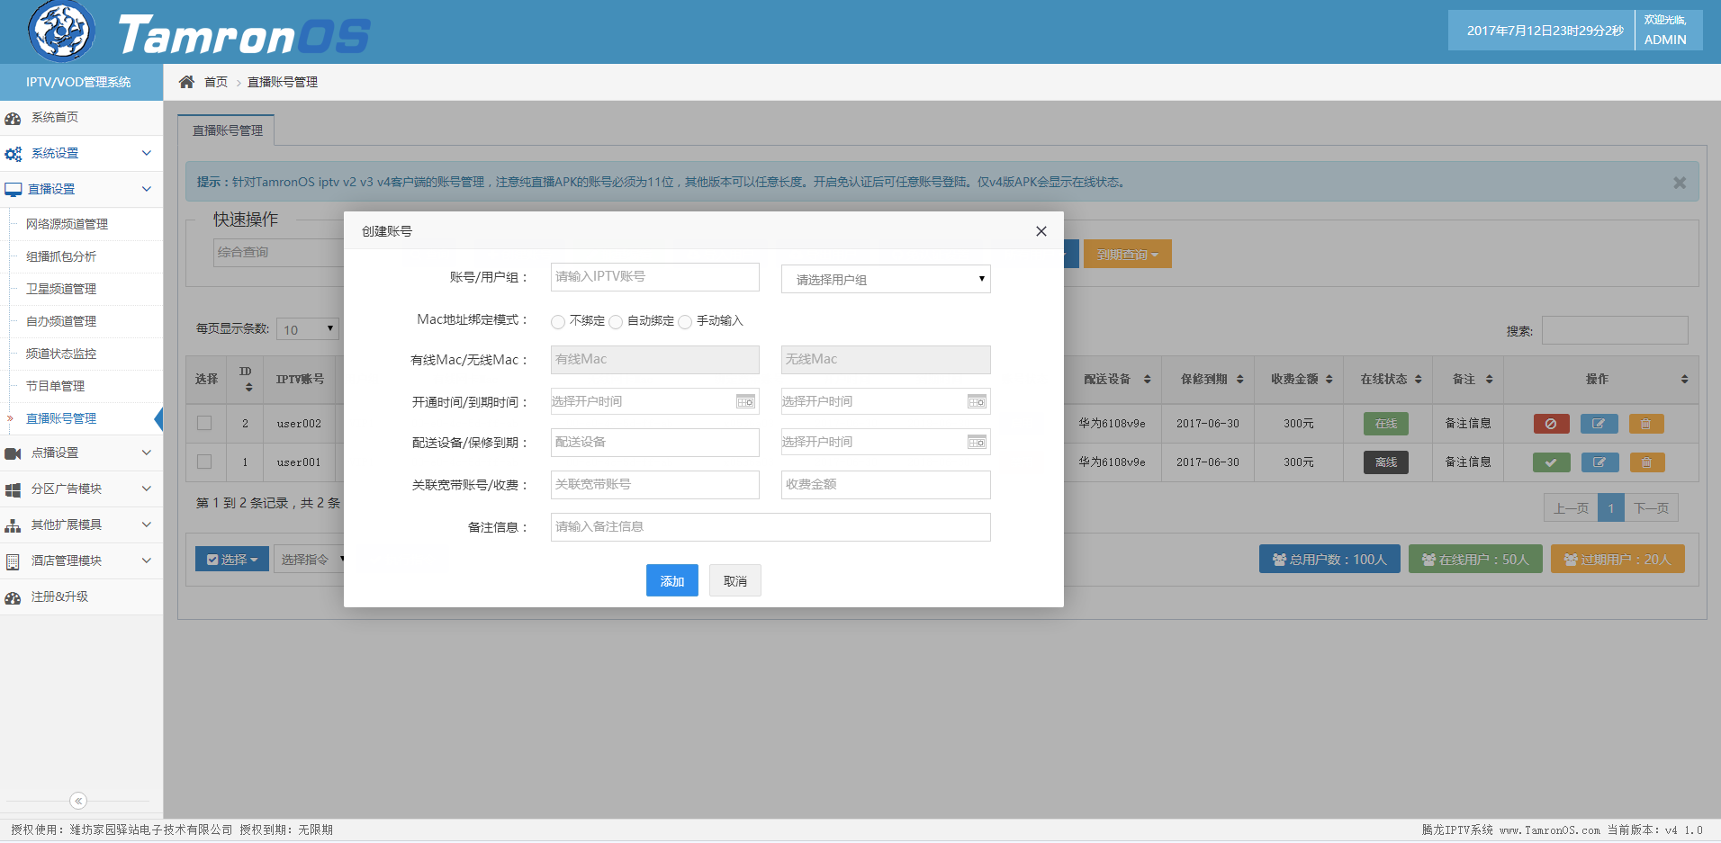Collapse the sidebar with the double-arrow icon
Screen dimensions: 1721x843
point(78,801)
